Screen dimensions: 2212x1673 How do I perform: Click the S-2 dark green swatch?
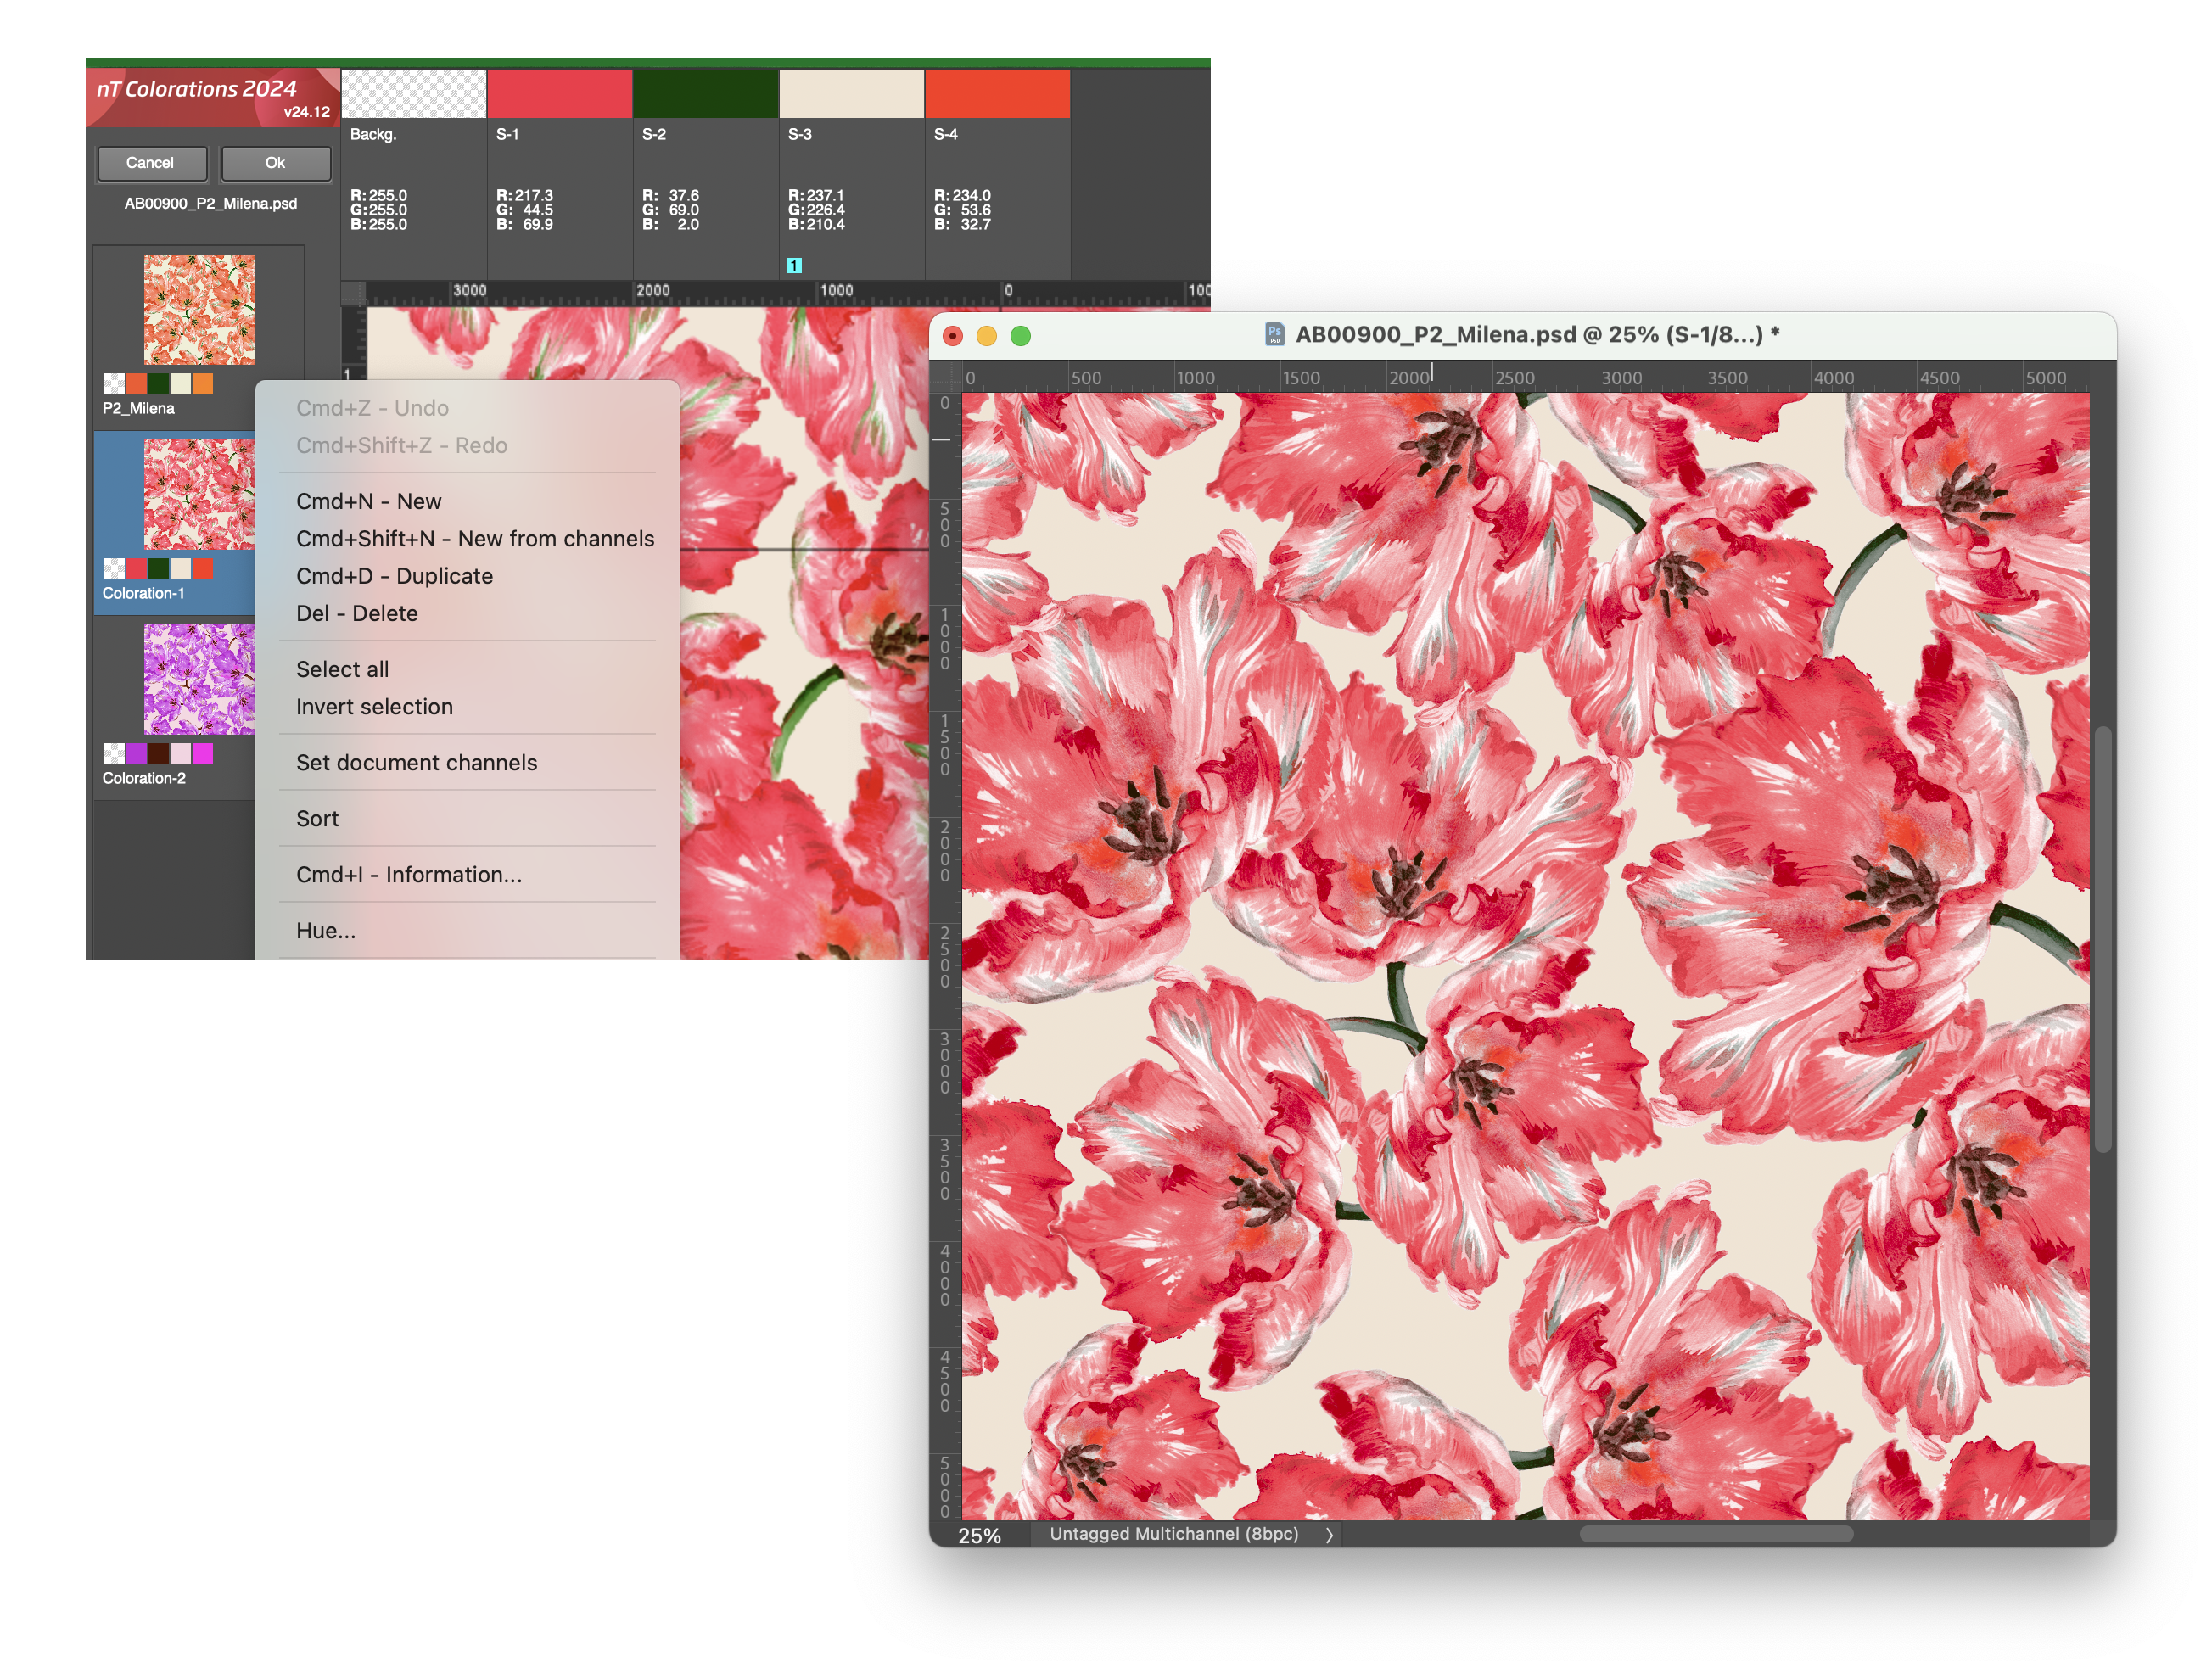point(705,94)
